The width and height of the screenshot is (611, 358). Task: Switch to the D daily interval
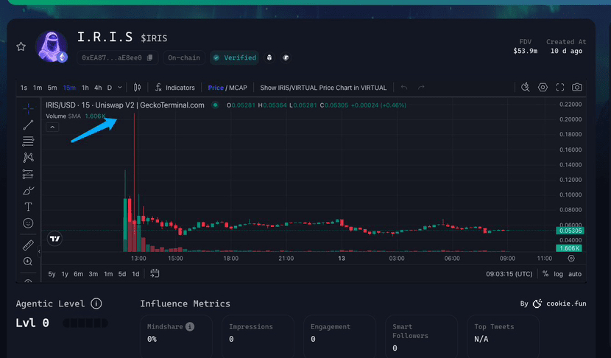tap(110, 88)
